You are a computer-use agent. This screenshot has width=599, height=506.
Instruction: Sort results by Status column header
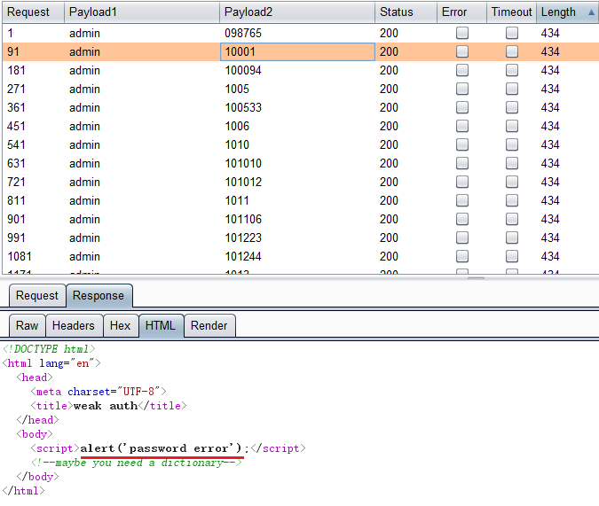point(397,12)
